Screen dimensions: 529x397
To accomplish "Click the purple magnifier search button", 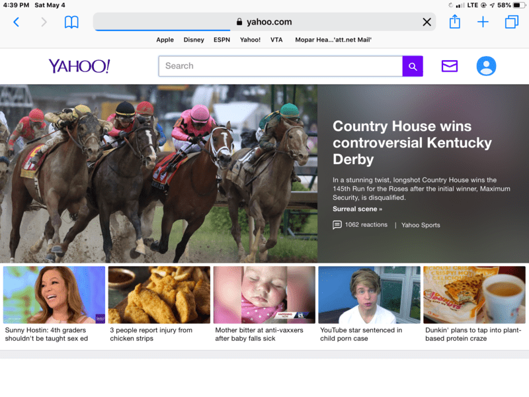I will 413,66.
